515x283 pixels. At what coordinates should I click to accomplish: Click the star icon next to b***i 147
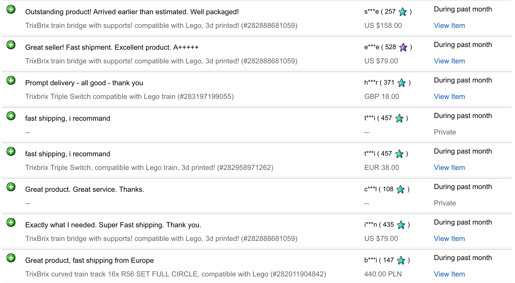[401, 260]
